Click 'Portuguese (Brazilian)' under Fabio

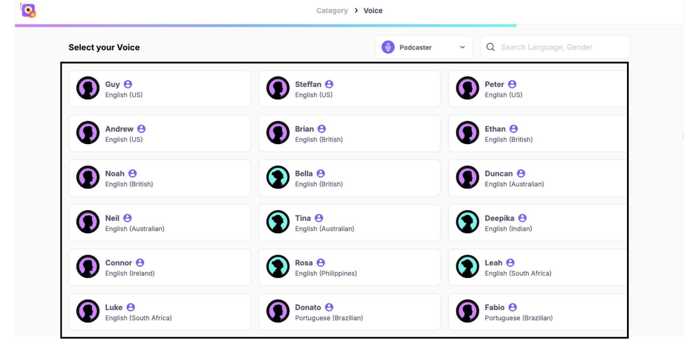[x=519, y=318]
